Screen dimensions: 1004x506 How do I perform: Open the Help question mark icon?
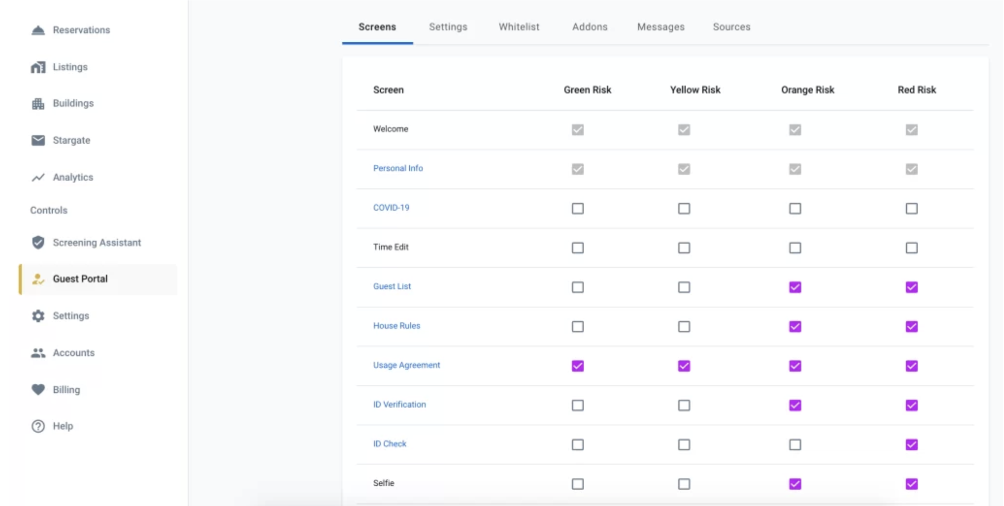point(38,426)
